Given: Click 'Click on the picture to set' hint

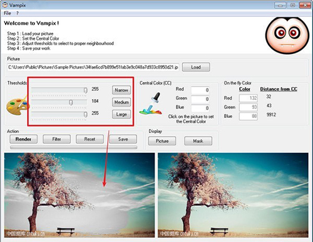Looking at the screenshot, I should coord(191,117).
